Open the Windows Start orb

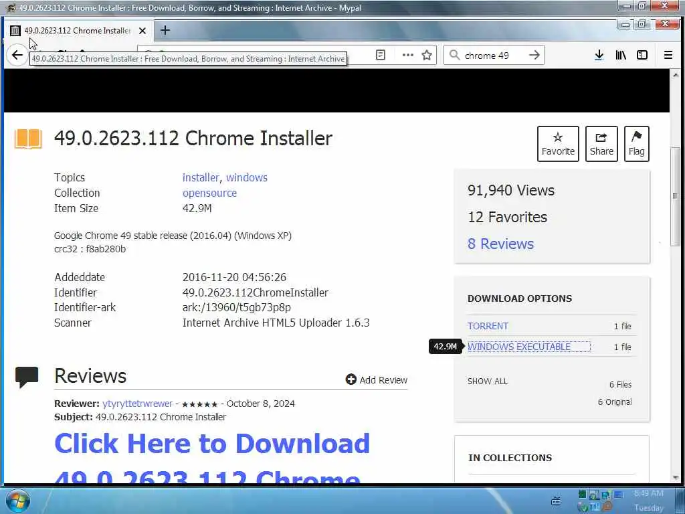18,501
